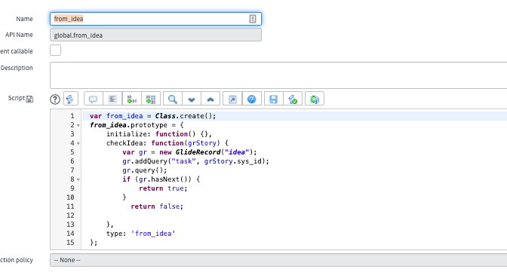Click the 'return true;' code line

tap(163, 188)
